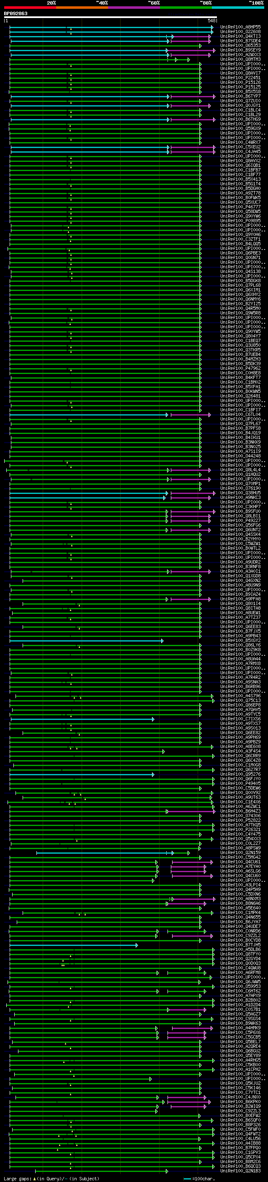Select the UniRef100_Q1HQU2 label

tap(240, 475)
